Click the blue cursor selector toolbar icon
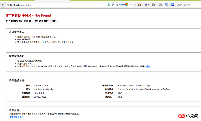Viewport: 201px width, 121px height. 167,5
